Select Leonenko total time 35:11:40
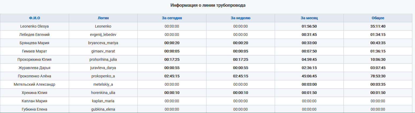415x113 pixels. 378,26
